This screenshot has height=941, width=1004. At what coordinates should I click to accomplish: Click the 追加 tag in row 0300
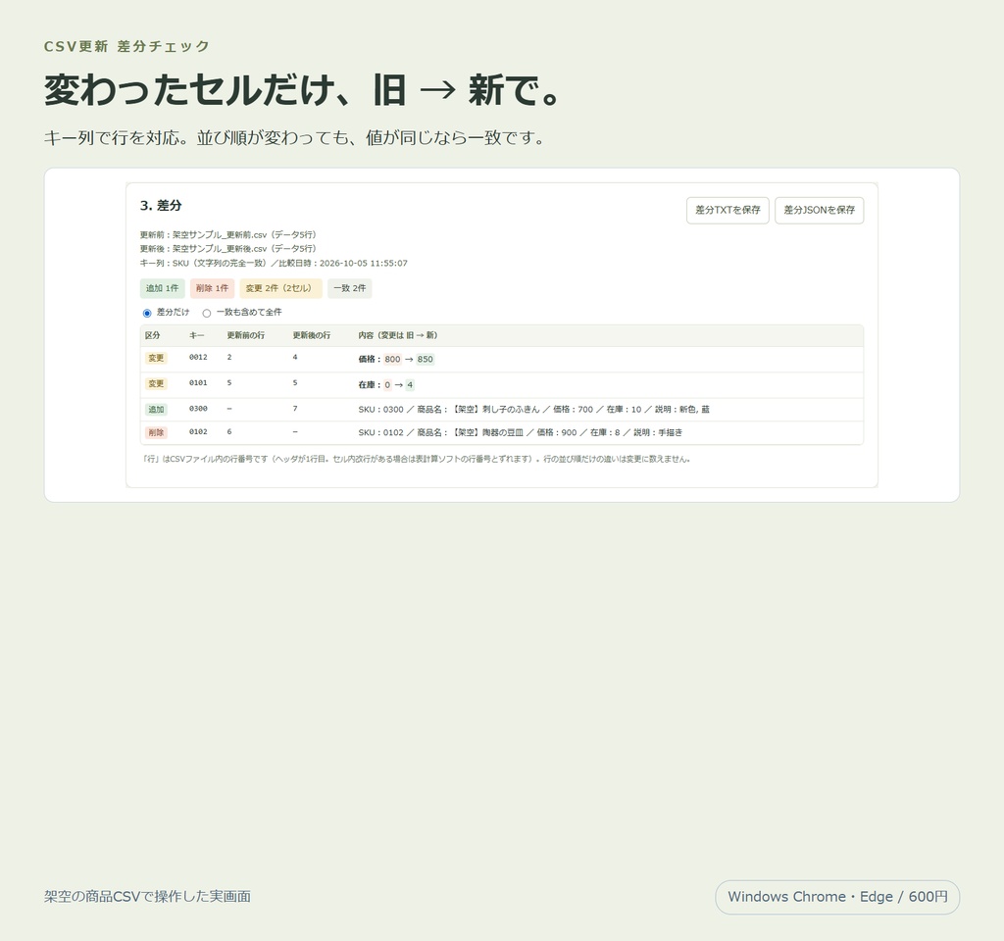click(x=156, y=409)
